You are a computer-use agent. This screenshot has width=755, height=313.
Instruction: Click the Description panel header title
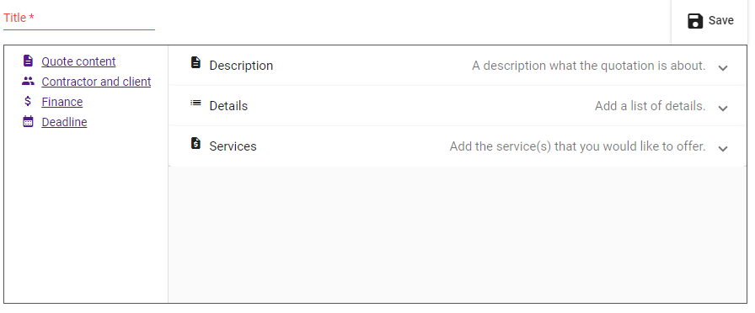[x=241, y=66]
